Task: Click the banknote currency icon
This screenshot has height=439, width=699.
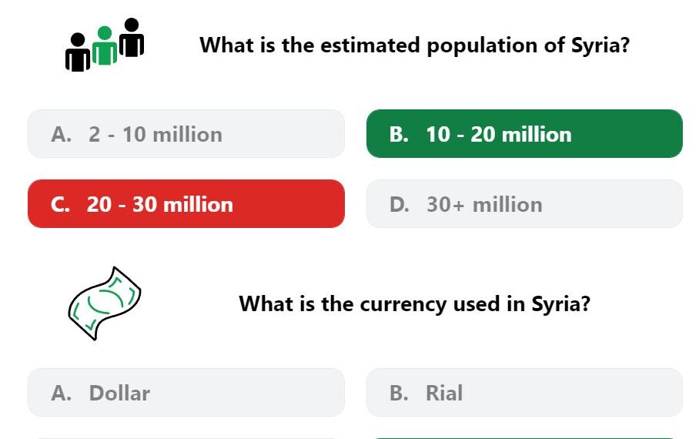Action: click(105, 303)
